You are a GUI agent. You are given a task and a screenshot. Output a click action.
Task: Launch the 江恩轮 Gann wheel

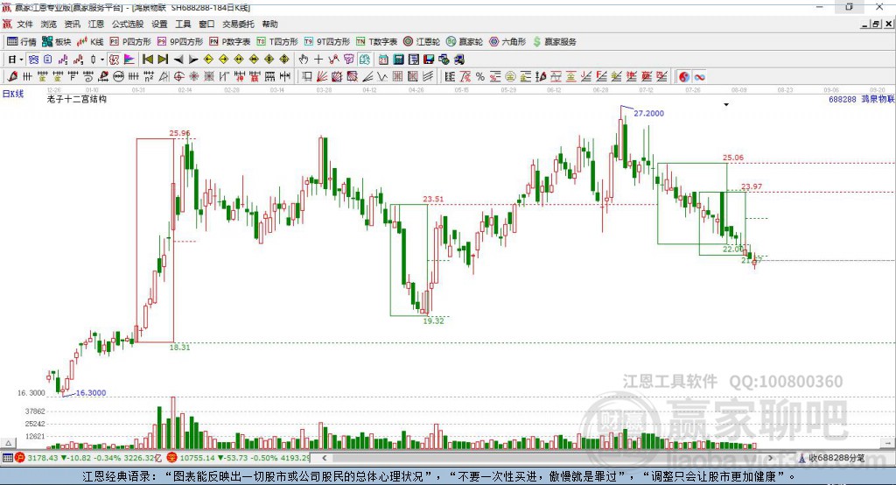coord(421,42)
